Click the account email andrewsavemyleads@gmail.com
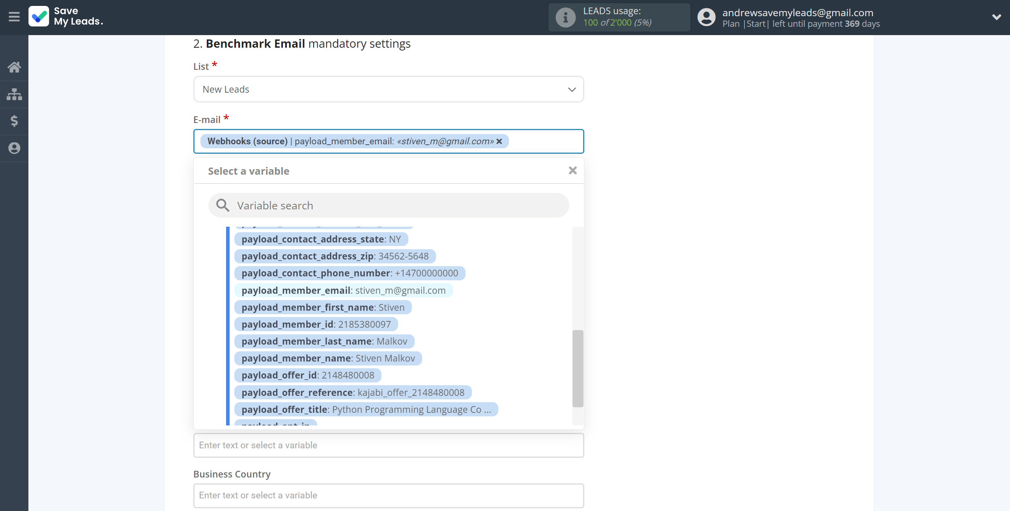1010x511 pixels. [x=798, y=13]
